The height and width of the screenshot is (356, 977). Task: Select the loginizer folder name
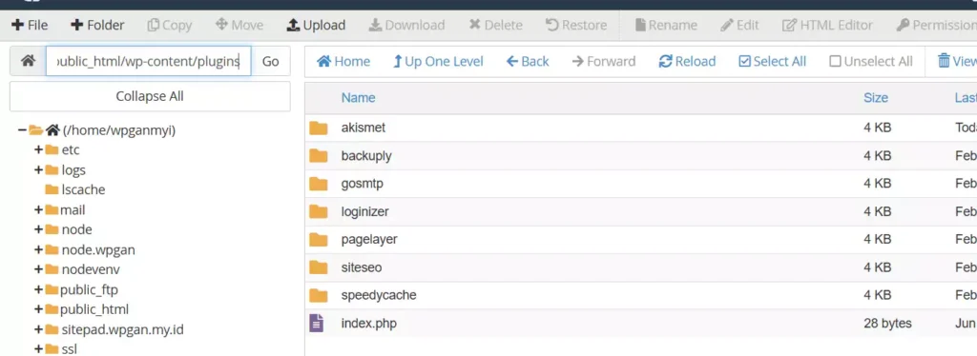(365, 211)
